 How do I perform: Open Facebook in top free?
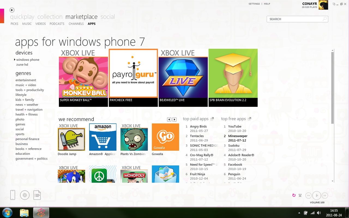235,165
